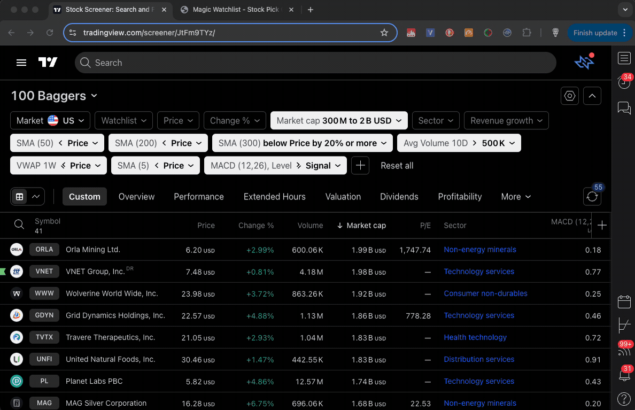Screen dimensions: 635x410
Task: Open the Sector filter dropdown
Action: coord(435,120)
